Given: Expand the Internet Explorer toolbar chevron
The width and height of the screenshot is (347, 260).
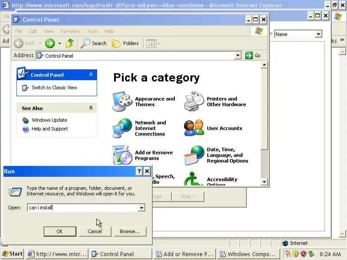Looking at the screenshot, I should coord(342,40).
